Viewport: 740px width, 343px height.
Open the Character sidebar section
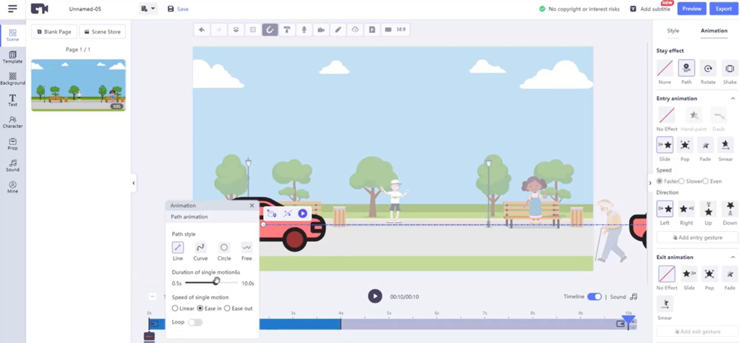[13, 122]
